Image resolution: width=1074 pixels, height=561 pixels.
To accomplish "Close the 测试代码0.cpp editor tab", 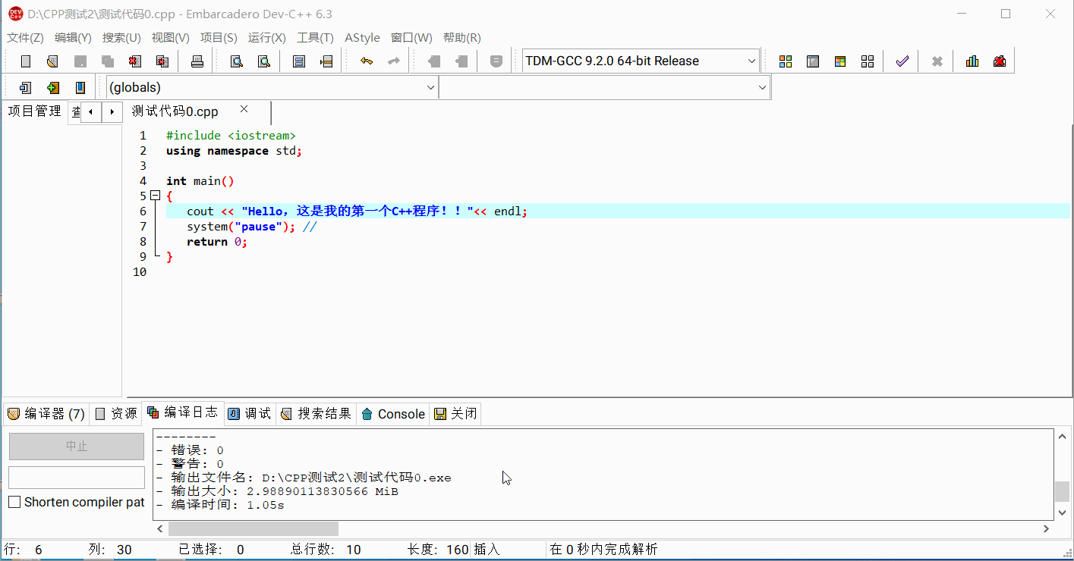I will coord(244,109).
